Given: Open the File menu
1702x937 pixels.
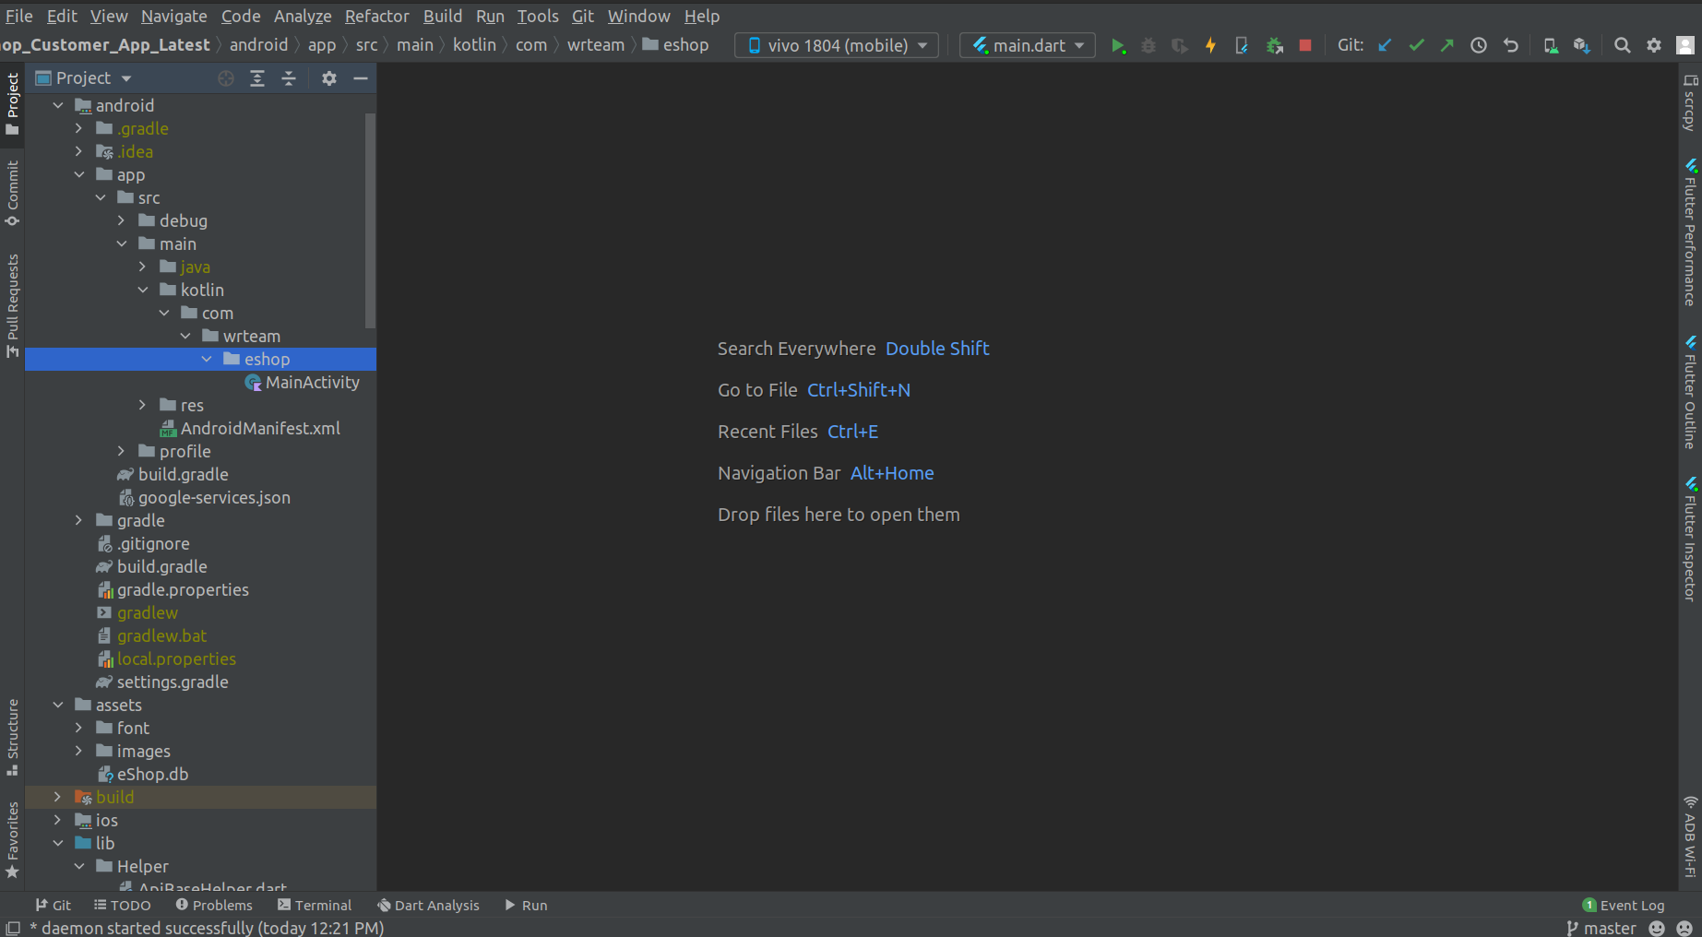Looking at the screenshot, I should click(x=18, y=16).
